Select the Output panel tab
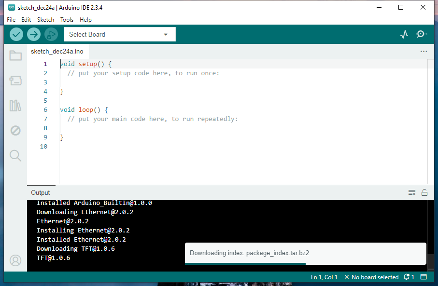Screen dimensions: 438x286 coord(41,192)
